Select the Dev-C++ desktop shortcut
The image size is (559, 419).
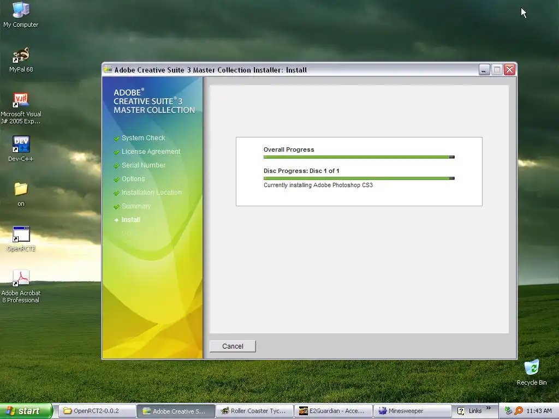[x=21, y=148]
